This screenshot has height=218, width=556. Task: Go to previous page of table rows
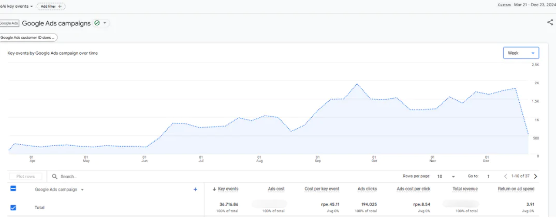[506, 176]
